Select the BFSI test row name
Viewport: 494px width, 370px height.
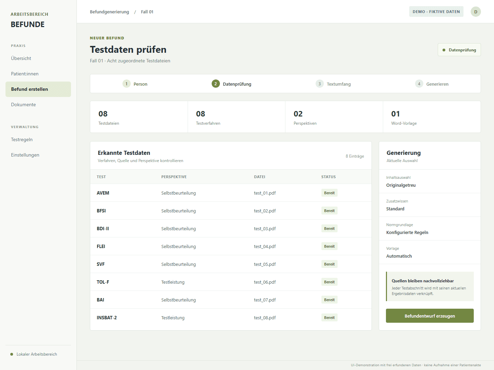point(101,211)
